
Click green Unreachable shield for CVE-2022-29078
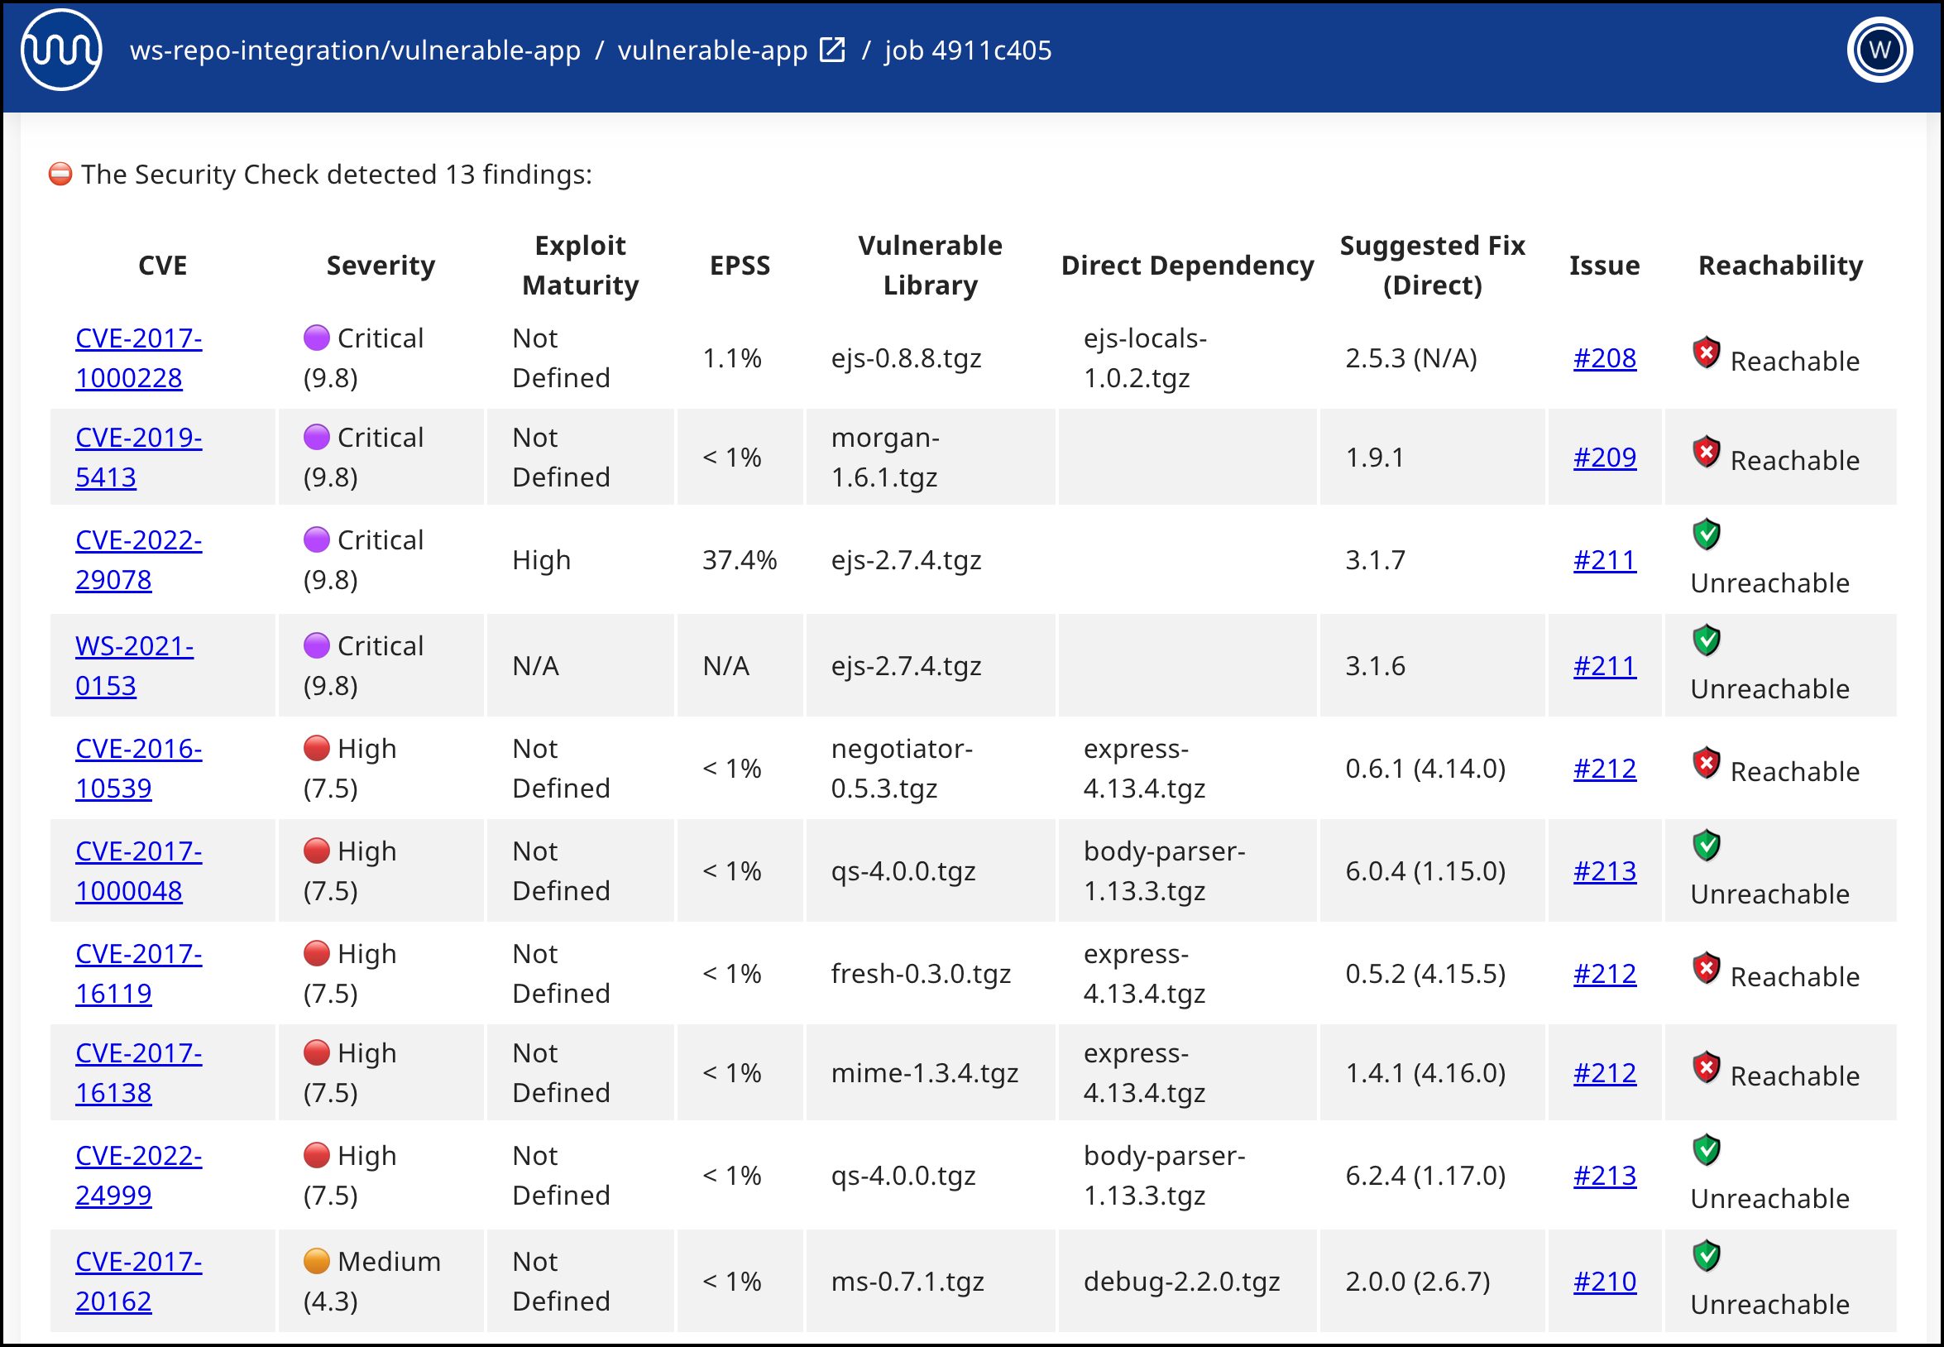click(x=1706, y=534)
